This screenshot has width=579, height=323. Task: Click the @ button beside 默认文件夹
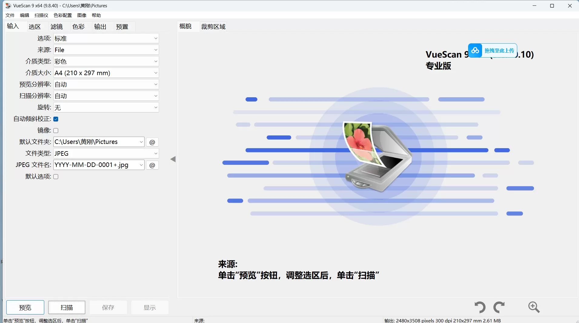(152, 142)
